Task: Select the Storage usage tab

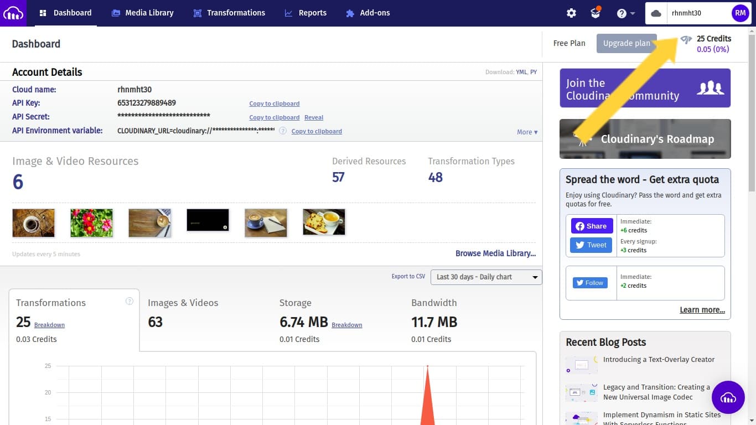Action: (337, 320)
